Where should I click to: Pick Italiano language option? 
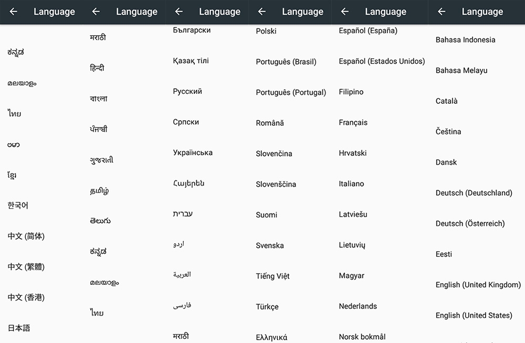351,184
